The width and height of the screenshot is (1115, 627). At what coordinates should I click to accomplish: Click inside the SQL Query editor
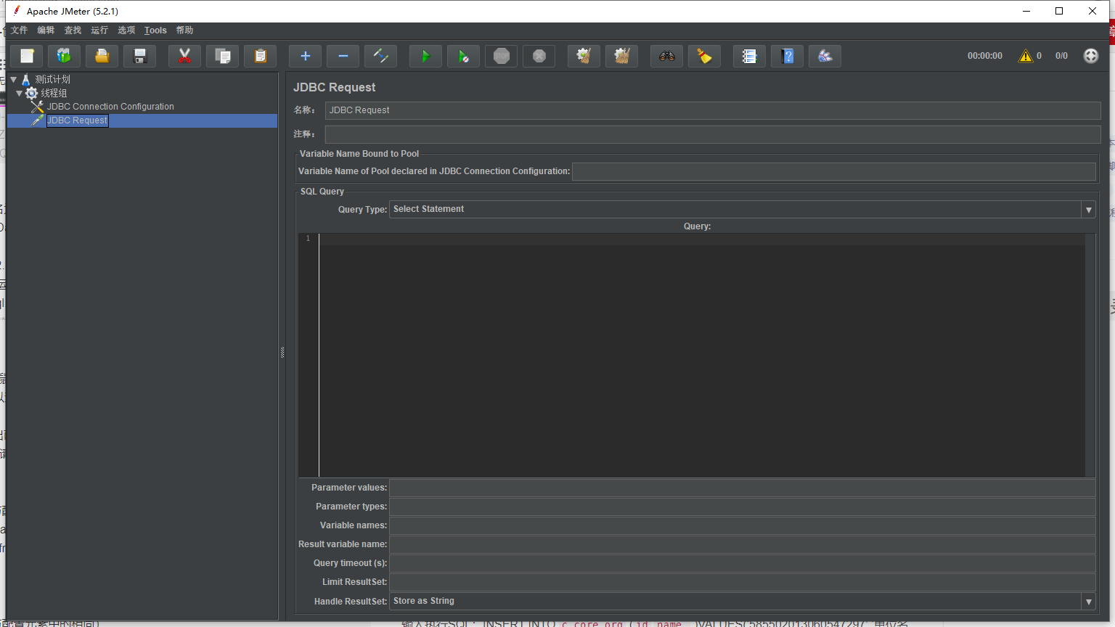[702, 356]
